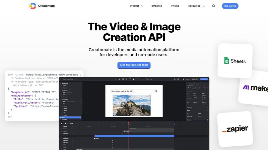The height and width of the screenshot is (150, 268).
Task: Click the Time value in Arrange section
Action: [195, 94]
